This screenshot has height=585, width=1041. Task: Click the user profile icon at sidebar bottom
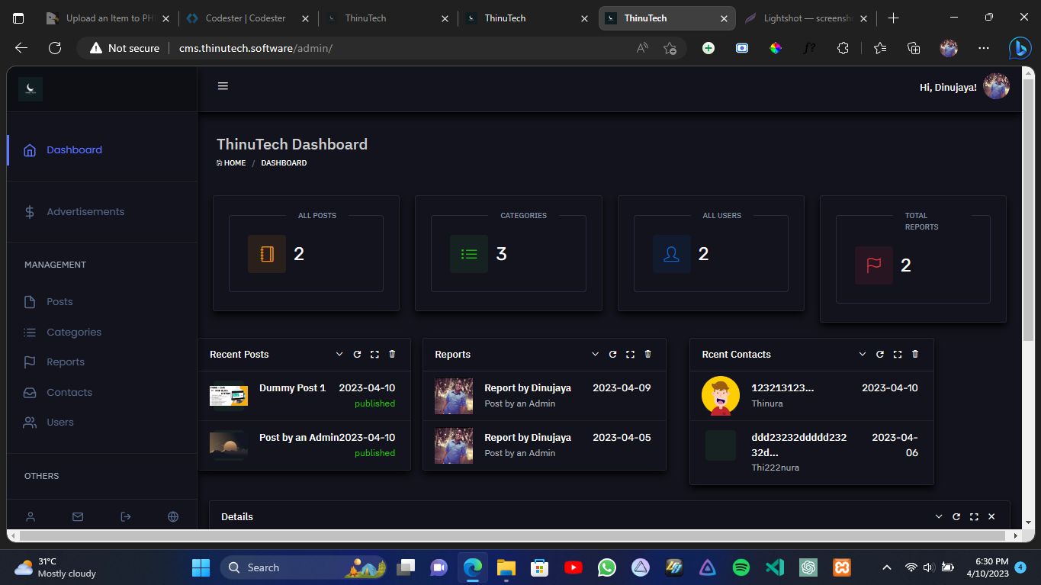[x=31, y=516]
